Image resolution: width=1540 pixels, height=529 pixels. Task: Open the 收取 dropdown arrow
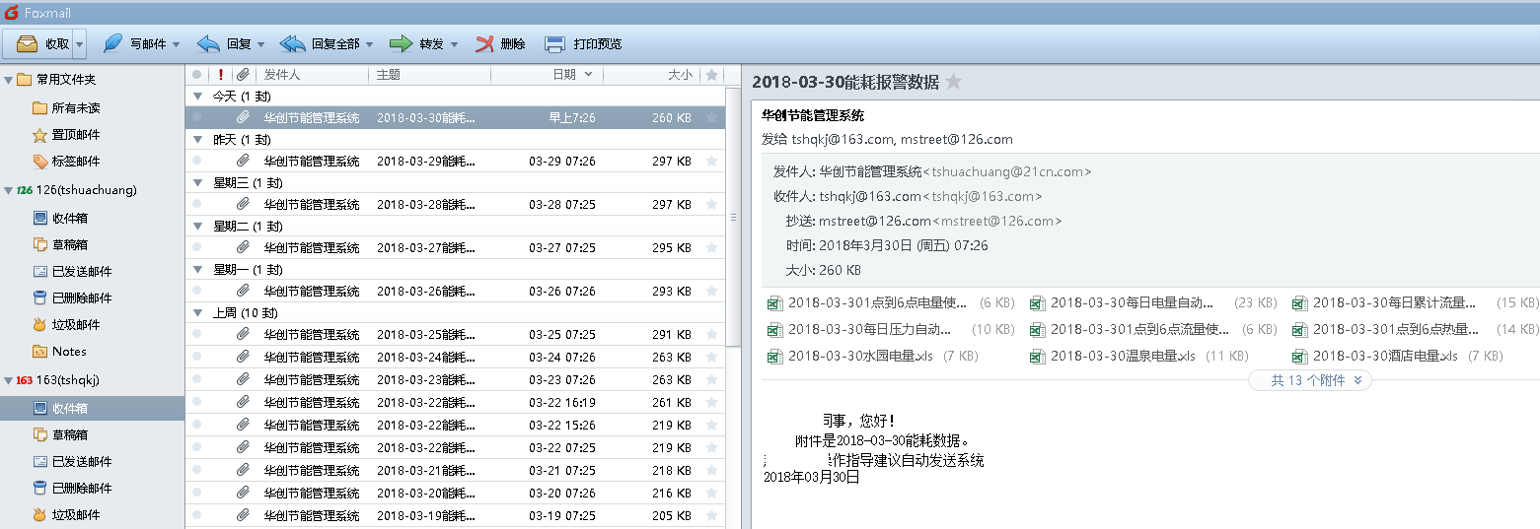click(x=80, y=44)
